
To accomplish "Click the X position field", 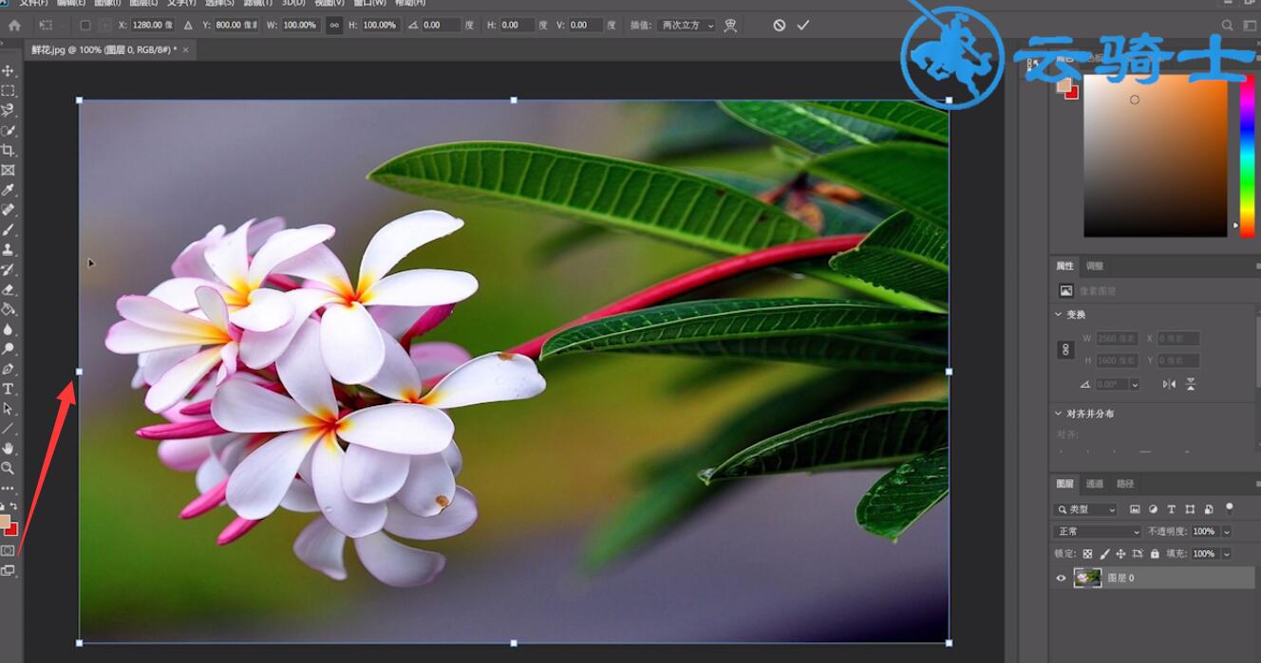I will coord(154,26).
